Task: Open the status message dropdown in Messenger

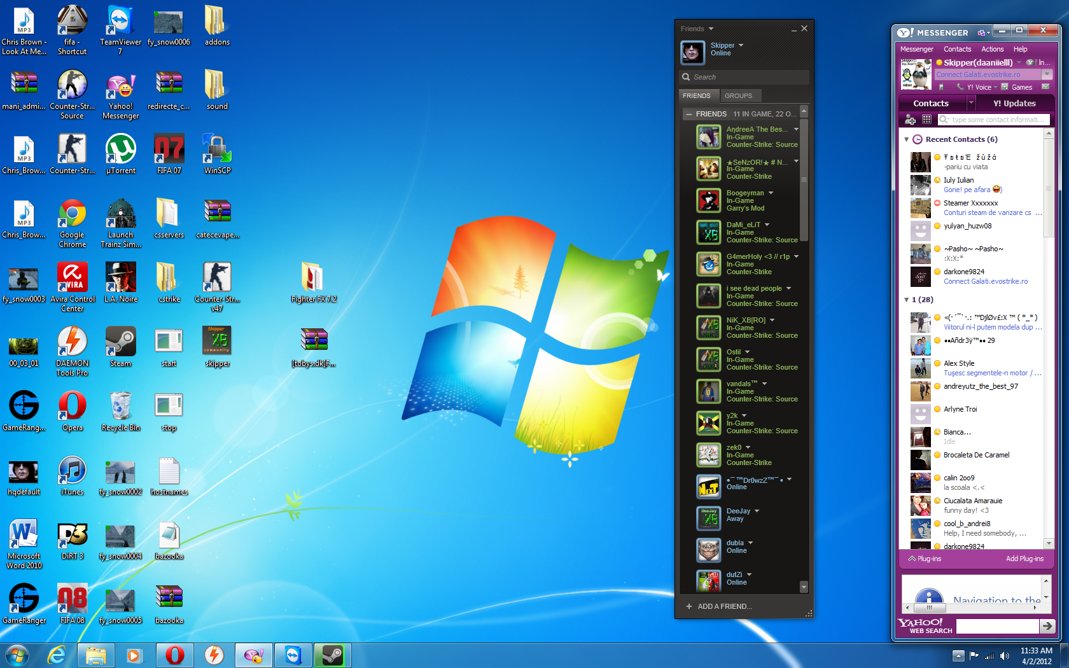Action: pyautogui.click(x=1047, y=74)
